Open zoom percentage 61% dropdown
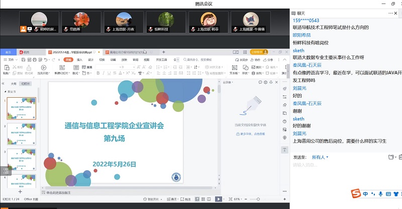The width and height of the screenshot is (402, 209). (237, 199)
